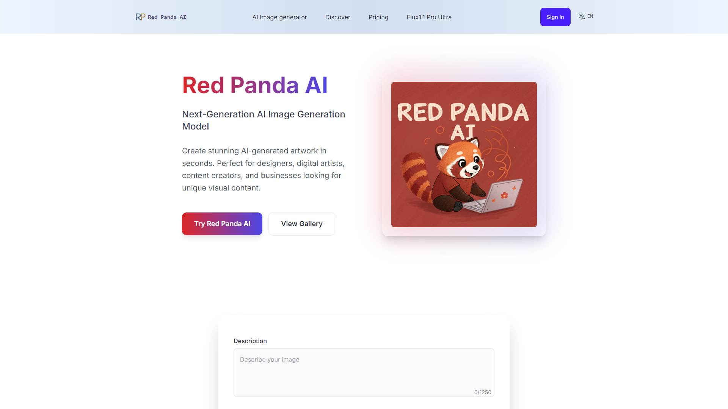Screen dimensions: 728x409
Task: Click the AI Image generator nav icon
Action: point(280,17)
